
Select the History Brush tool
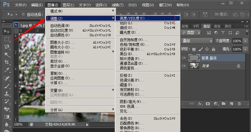7,101
